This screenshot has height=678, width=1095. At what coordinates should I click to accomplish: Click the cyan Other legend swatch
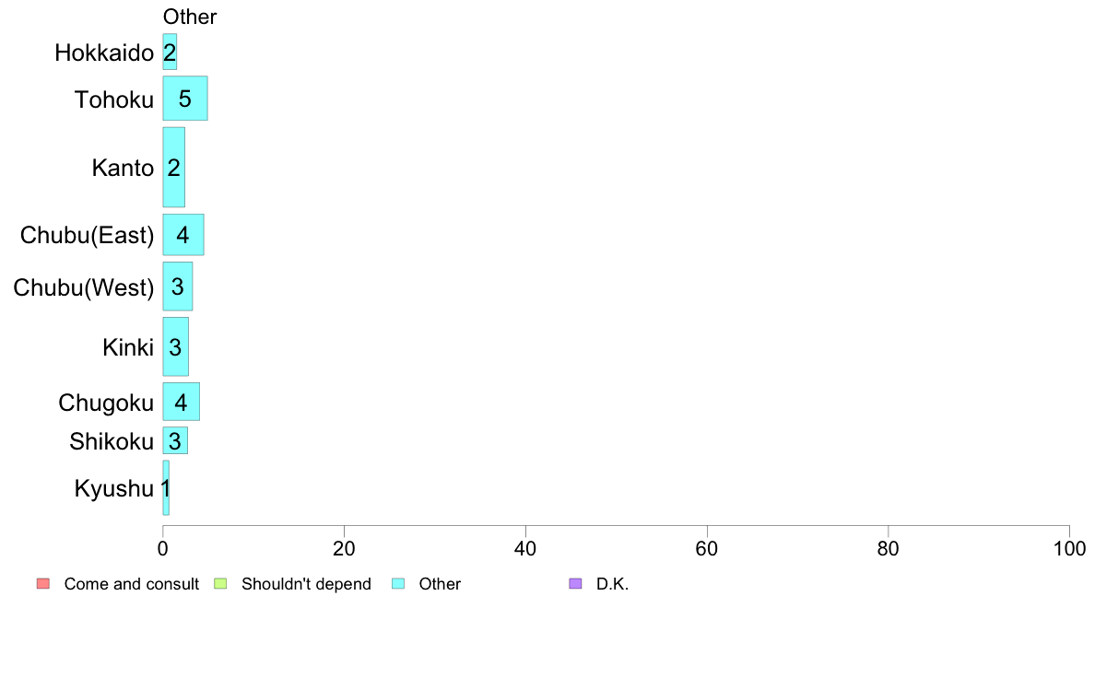click(x=398, y=584)
